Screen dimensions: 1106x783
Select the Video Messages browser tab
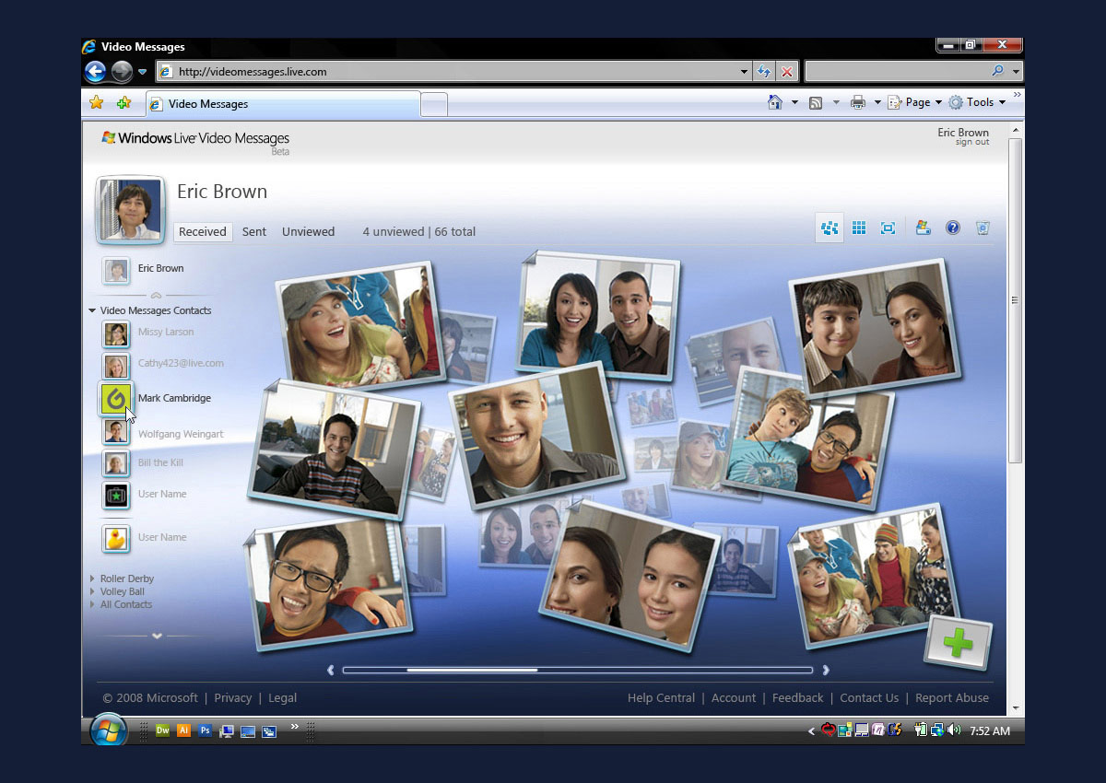pos(284,104)
